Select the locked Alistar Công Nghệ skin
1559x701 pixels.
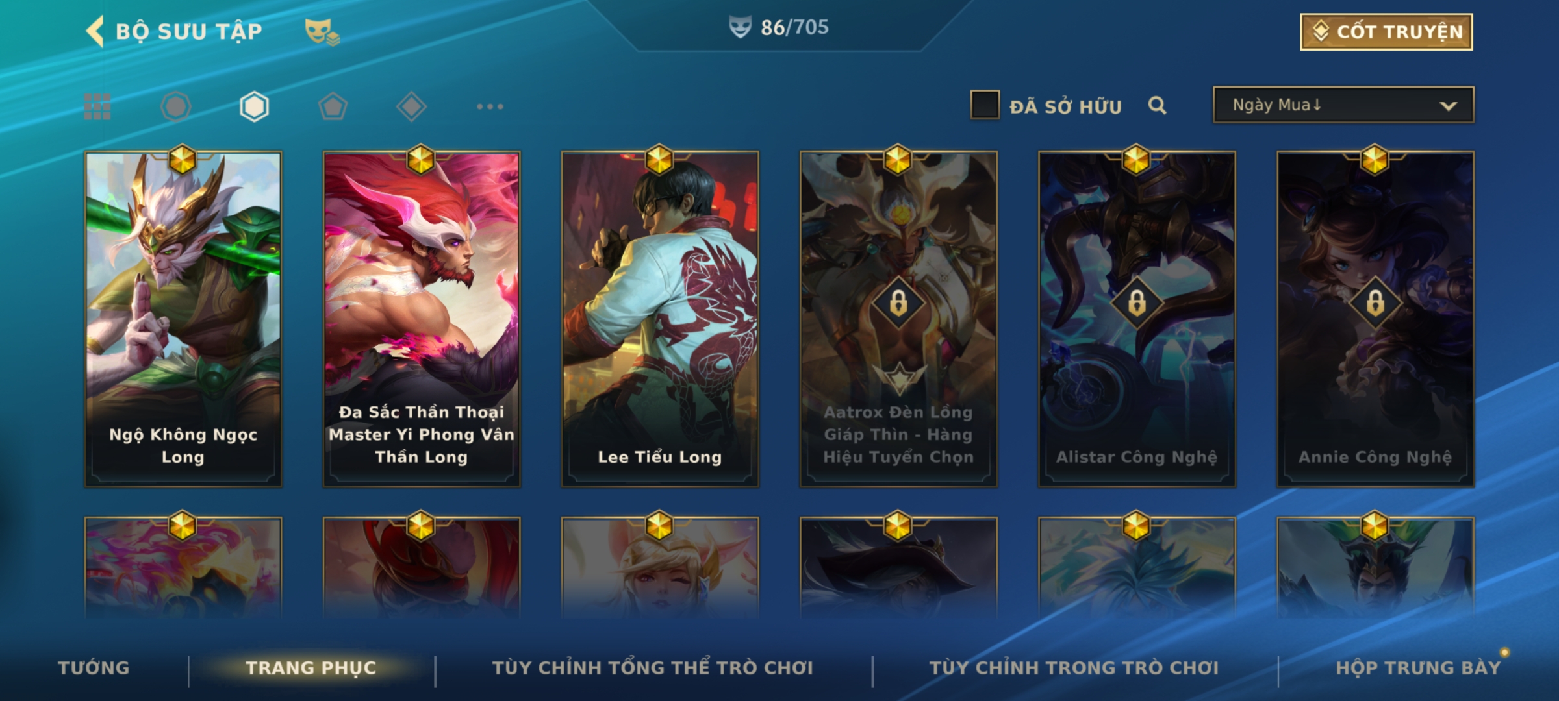pos(1137,319)
